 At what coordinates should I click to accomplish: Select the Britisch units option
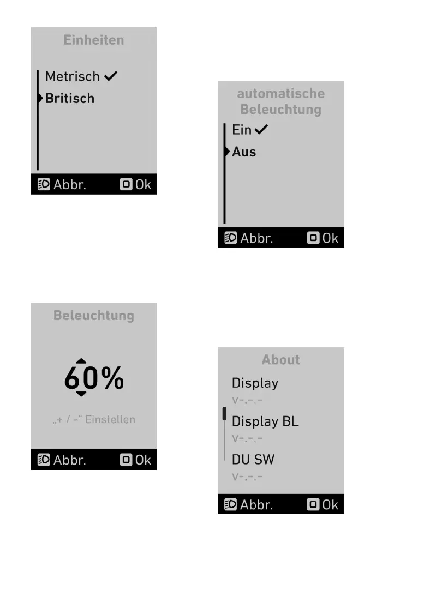point(70,99)
